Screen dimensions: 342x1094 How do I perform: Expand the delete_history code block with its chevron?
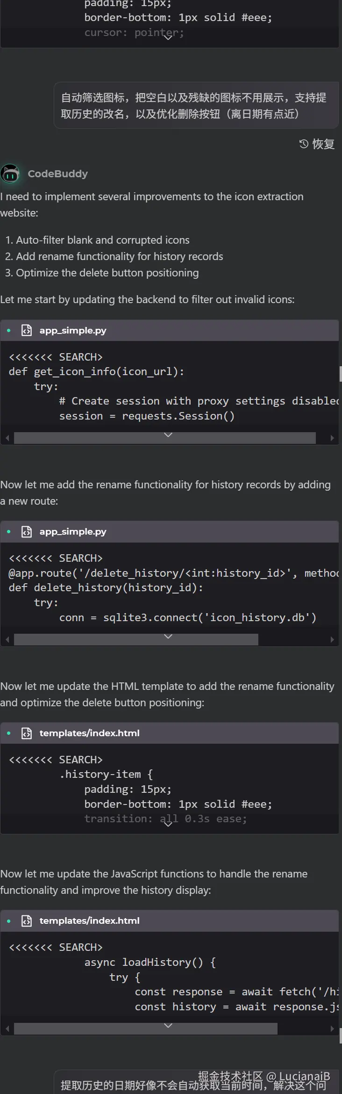(x=168, y=636)
